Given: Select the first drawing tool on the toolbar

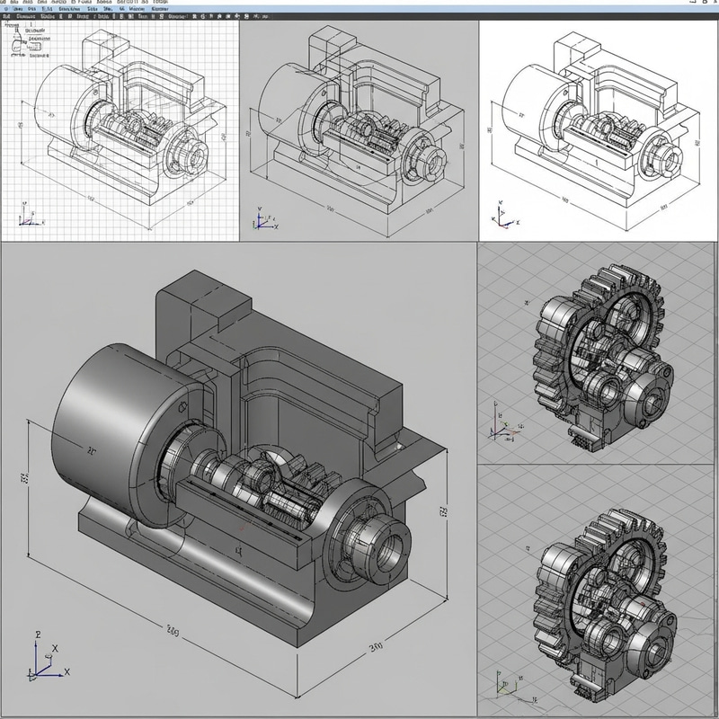Looking at the screenshot, I should point(7,16).
